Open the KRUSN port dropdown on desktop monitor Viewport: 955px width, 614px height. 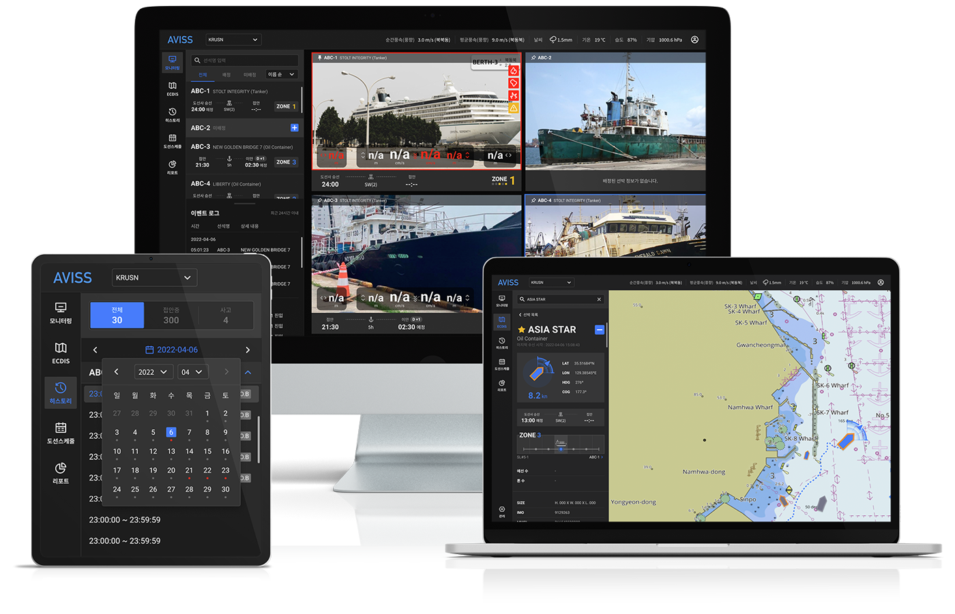pos(233,40)
